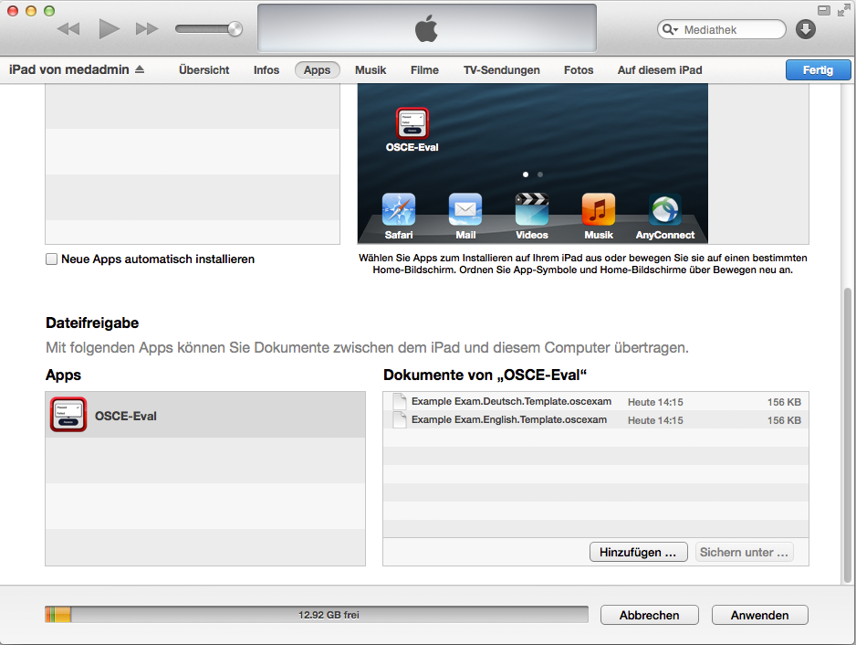Click document icon of English template

[x=400, y=419]
